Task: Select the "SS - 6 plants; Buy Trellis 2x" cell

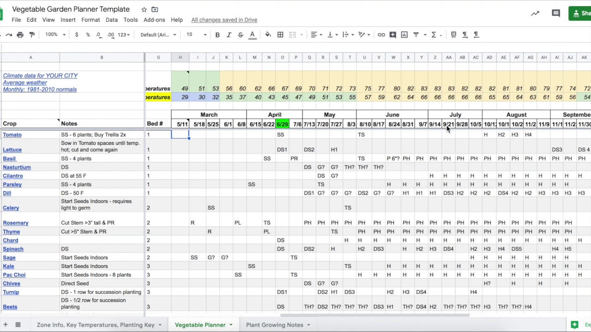Action: click(102, 135)
